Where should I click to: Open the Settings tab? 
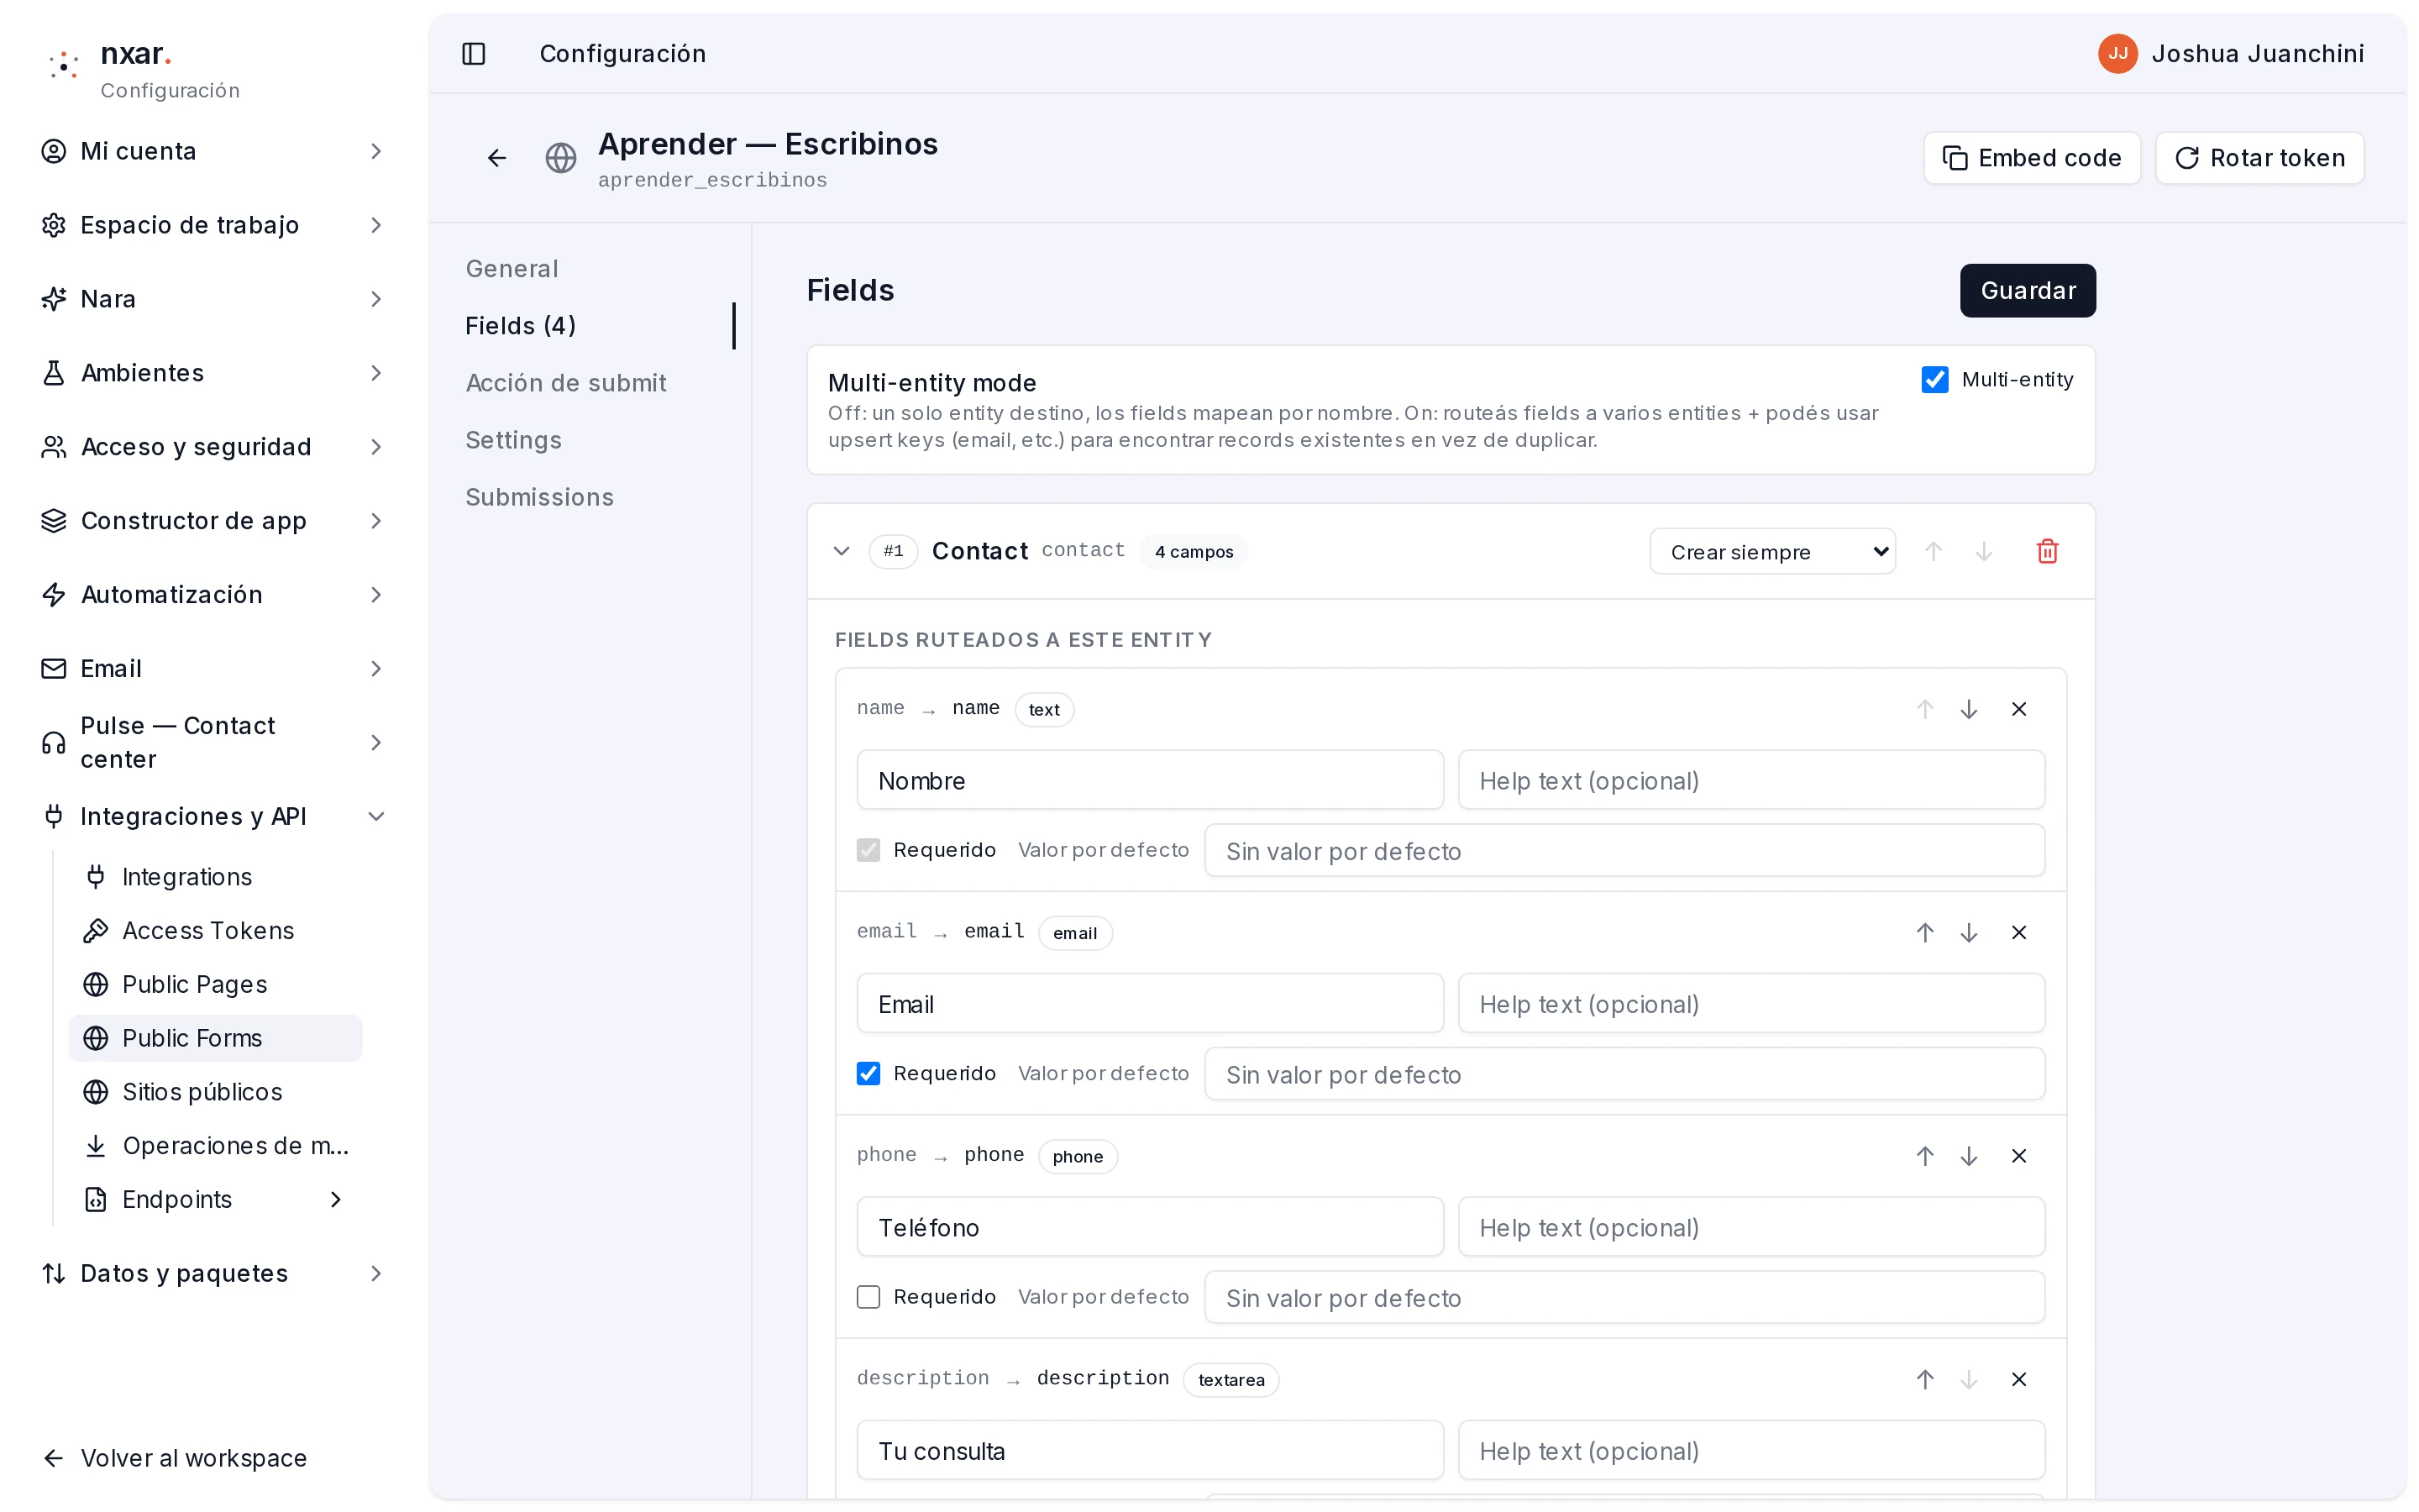(513, 440)
